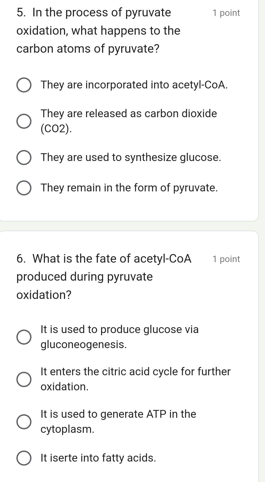Screen dimensions: 265x482
Task: Click question 5 heading about pyruvate oxidation
Action: (x=98, y=31)
